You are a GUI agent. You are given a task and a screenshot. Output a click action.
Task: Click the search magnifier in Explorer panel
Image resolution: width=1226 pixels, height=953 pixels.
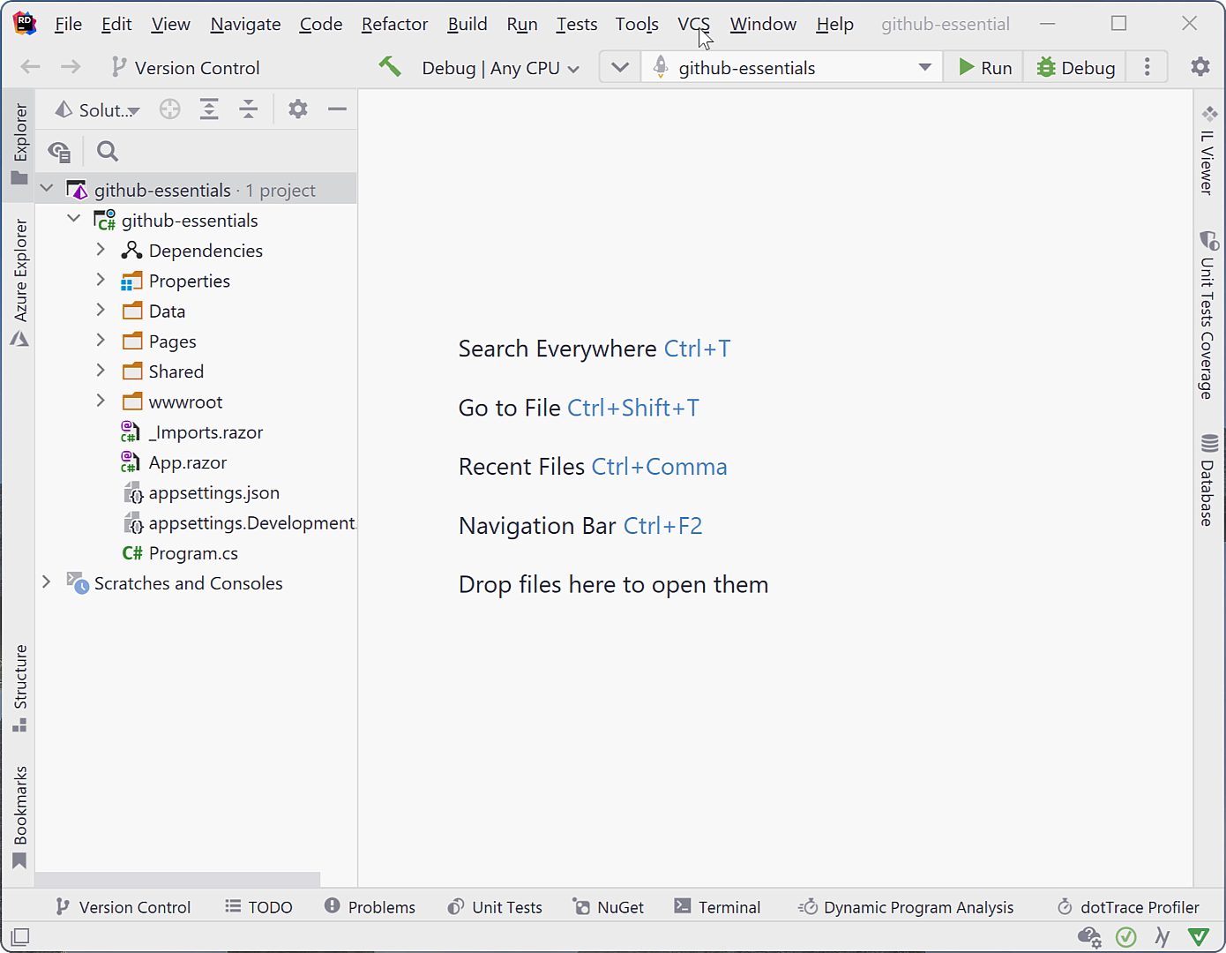tap(108, 151)
